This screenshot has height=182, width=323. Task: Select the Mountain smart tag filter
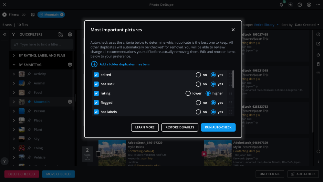click(42, 102)
